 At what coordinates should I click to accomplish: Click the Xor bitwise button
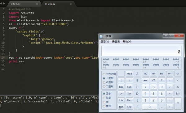[129, 94]
